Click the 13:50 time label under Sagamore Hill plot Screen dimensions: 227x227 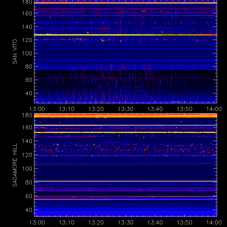point(185,222)
